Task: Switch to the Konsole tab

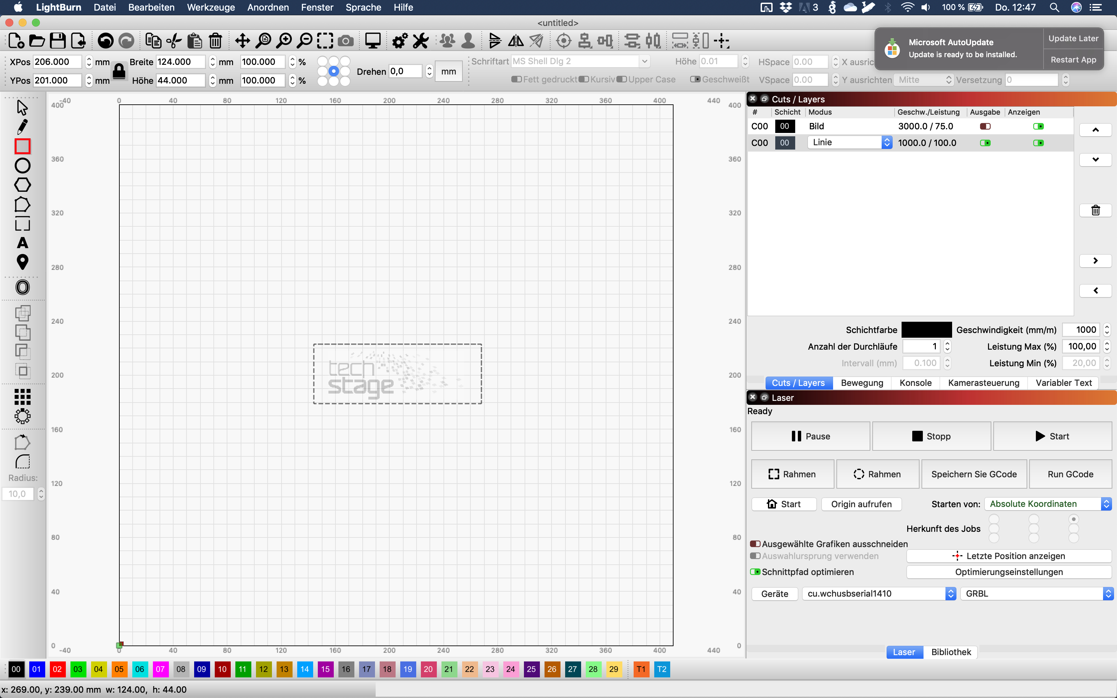Action: (x=915, y=383)
